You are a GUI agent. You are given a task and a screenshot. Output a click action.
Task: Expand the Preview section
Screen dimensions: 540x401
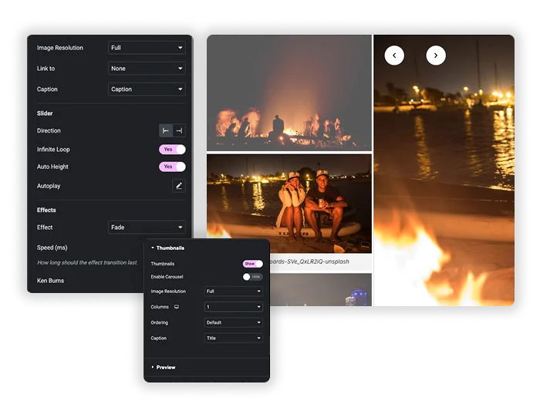(164, 367)
